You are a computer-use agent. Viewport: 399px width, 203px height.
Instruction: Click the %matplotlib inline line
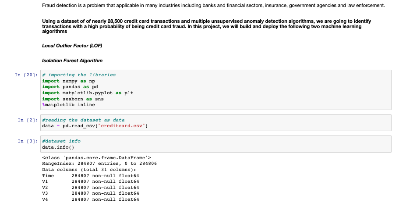pos(68,105)
